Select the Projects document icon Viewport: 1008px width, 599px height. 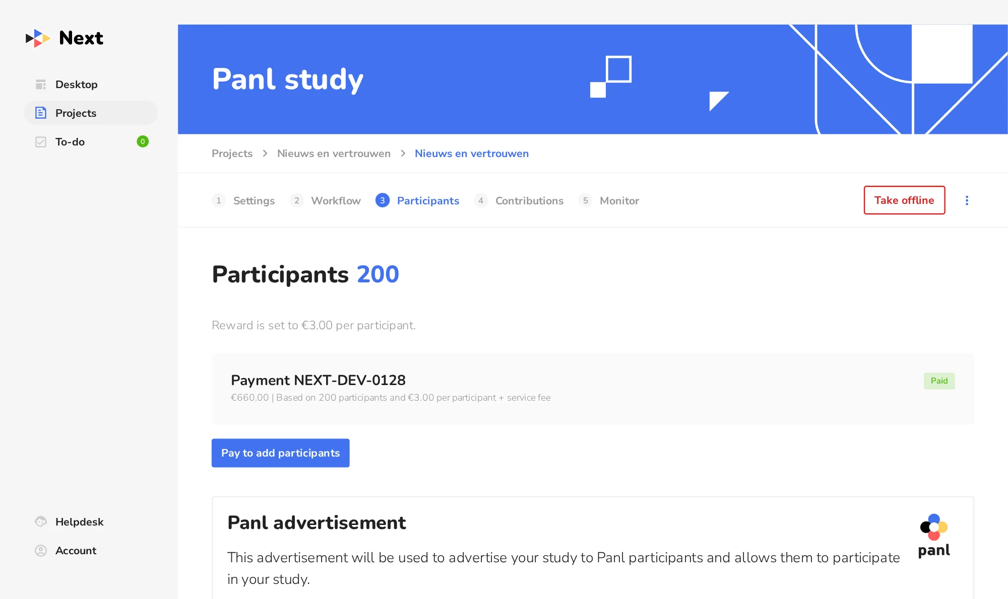[x=41, y=113]
